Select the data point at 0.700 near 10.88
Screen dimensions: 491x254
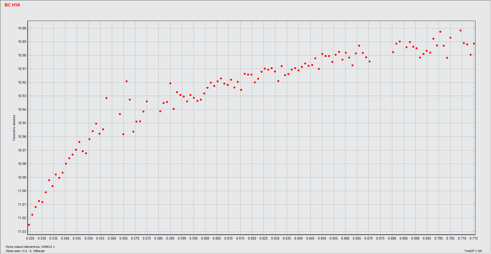440,32
